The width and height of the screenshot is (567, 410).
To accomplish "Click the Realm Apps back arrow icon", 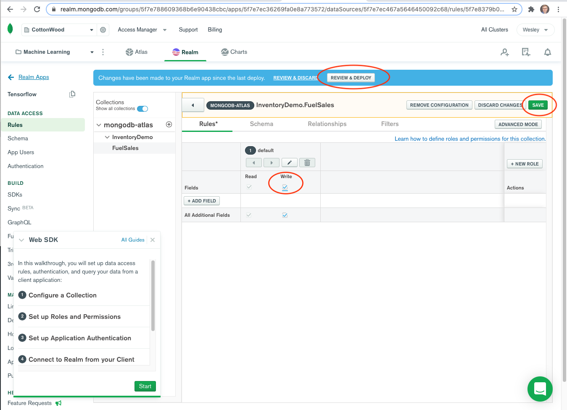I will (11, 77).
